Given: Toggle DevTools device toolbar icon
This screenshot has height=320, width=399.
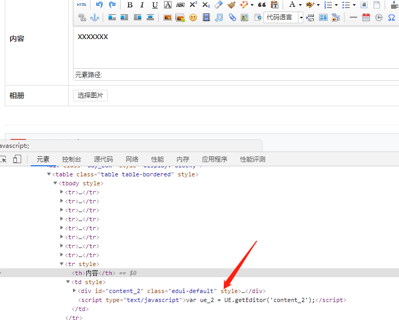Looking at the screenshot, I should pyautogui.click(x=17, y=159).
